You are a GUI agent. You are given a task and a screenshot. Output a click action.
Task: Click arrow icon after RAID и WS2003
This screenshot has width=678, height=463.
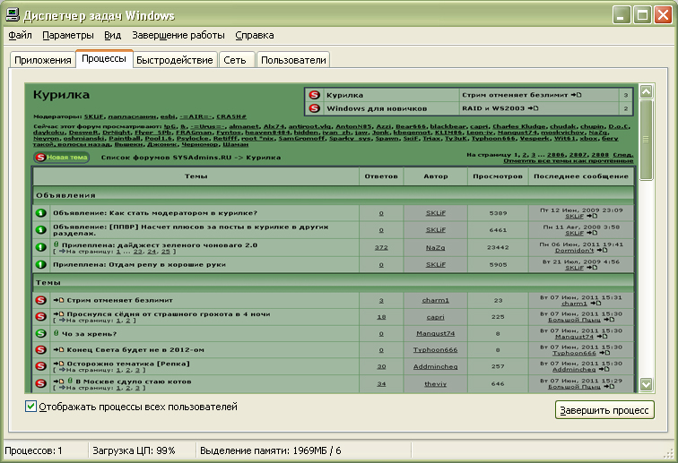pos(533,108)
